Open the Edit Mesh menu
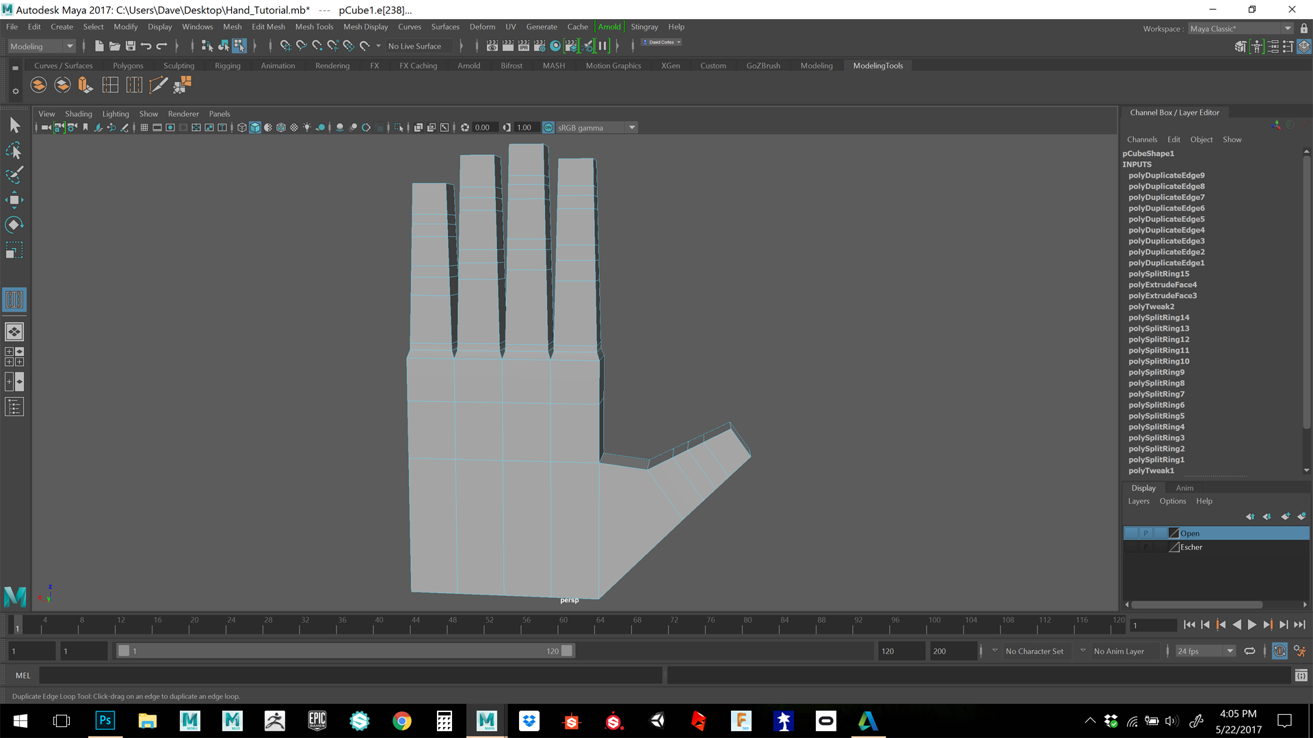 pyautogui.click(x=268, y=27)
